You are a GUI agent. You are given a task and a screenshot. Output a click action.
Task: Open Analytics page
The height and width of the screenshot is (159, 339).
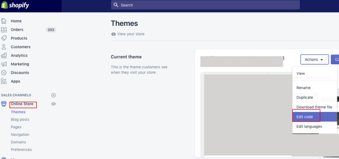19,55
